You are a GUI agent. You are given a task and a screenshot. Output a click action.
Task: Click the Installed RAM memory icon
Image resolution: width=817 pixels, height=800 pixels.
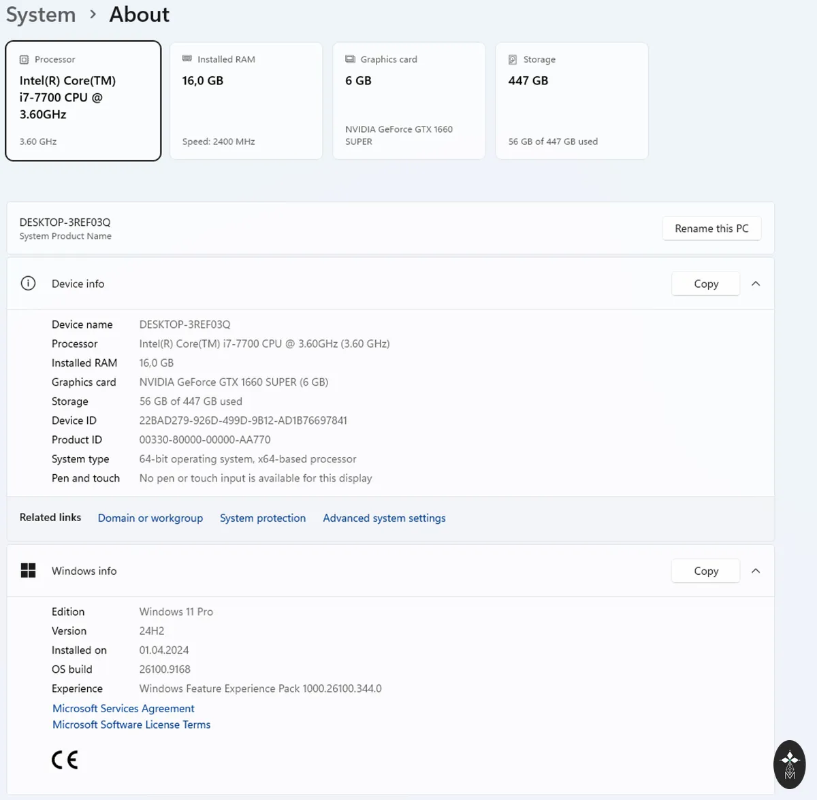coord(187,59)
